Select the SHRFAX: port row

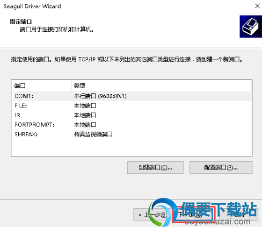(x=132, y=134)
